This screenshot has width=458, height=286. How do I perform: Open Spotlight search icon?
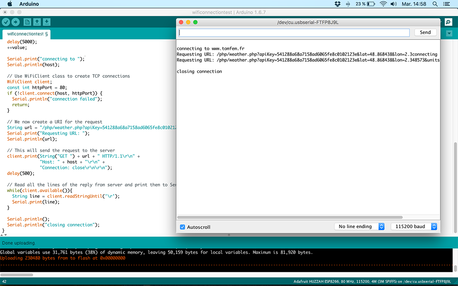pyautogui.click(x=435, y=4)
